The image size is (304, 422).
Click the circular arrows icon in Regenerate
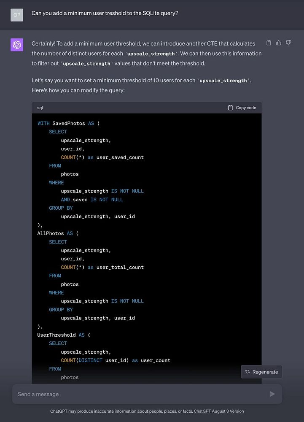pyautogui.click(x=248, y=372)
